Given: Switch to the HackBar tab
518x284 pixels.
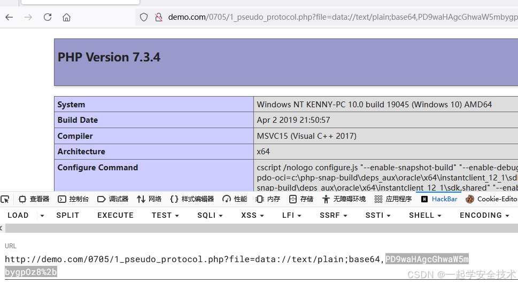Looking at the screenshot, I should point(439,199).
